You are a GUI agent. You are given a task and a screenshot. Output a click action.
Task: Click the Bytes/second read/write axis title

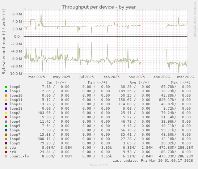click(4, 42)
